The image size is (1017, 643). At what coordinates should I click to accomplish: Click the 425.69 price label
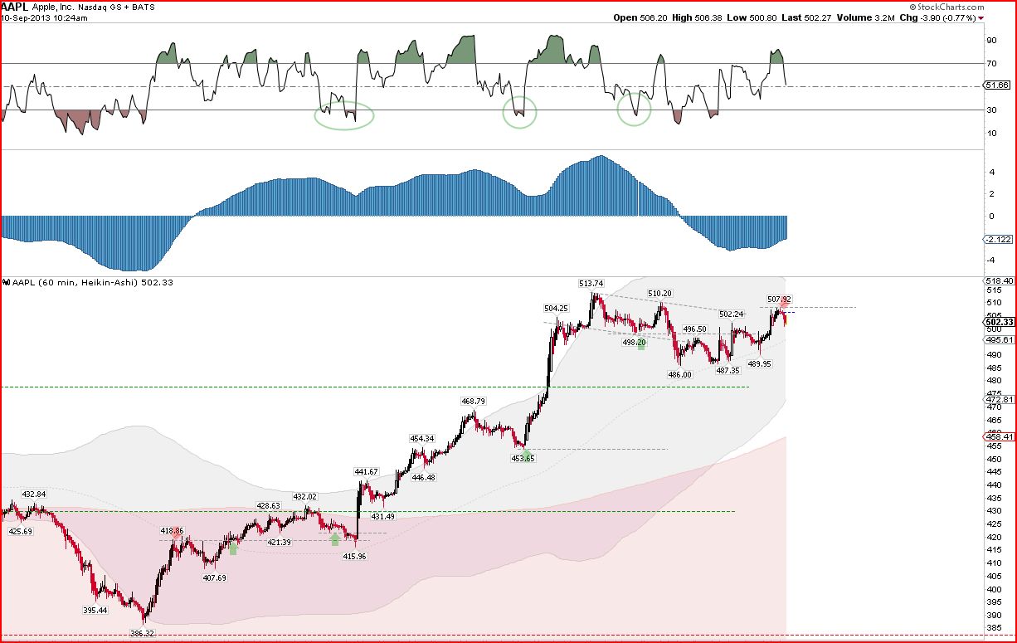[x=20, y=531]
